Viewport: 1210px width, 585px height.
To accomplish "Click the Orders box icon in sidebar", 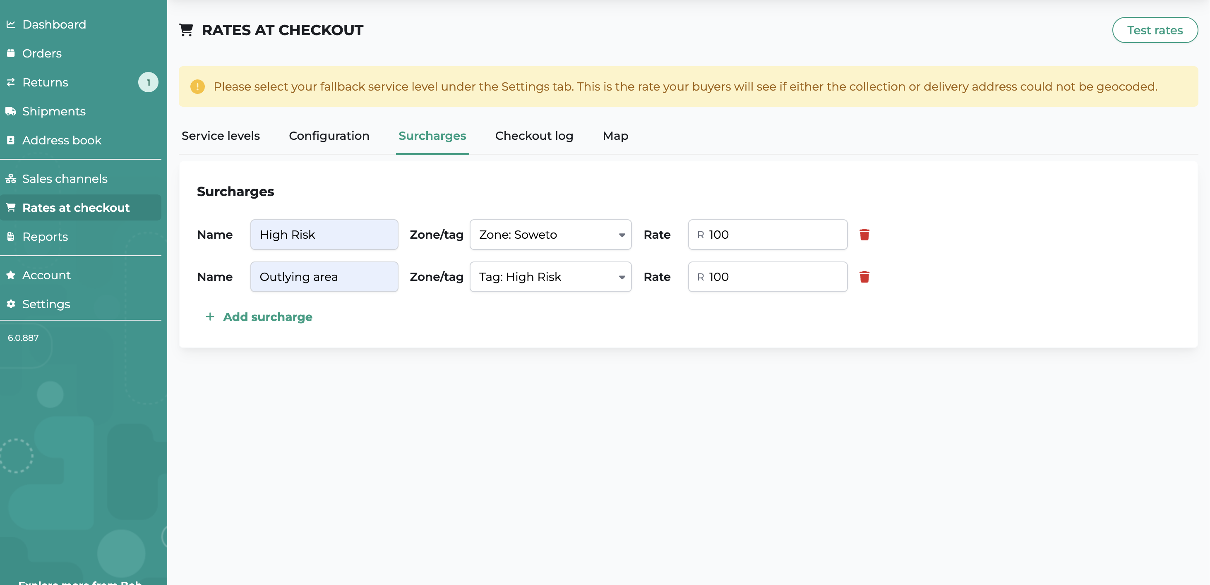I will 11,53.
